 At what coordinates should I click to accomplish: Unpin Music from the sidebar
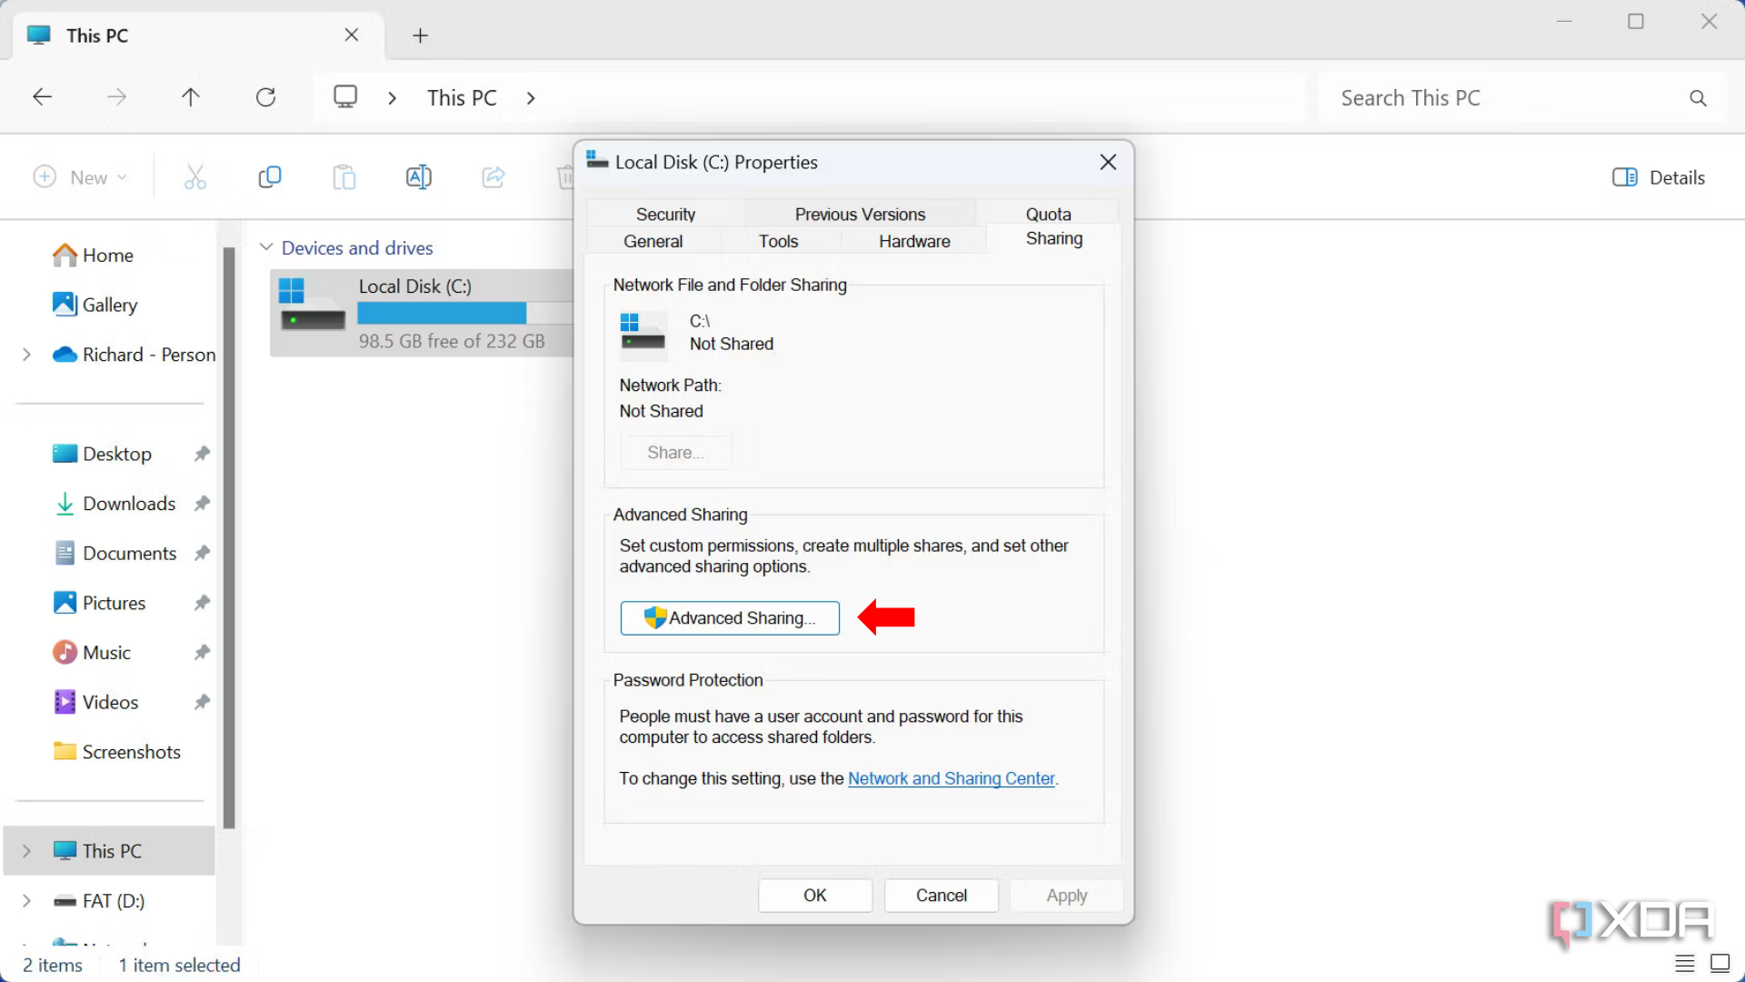pyautogui.click(x=202, y=652)
